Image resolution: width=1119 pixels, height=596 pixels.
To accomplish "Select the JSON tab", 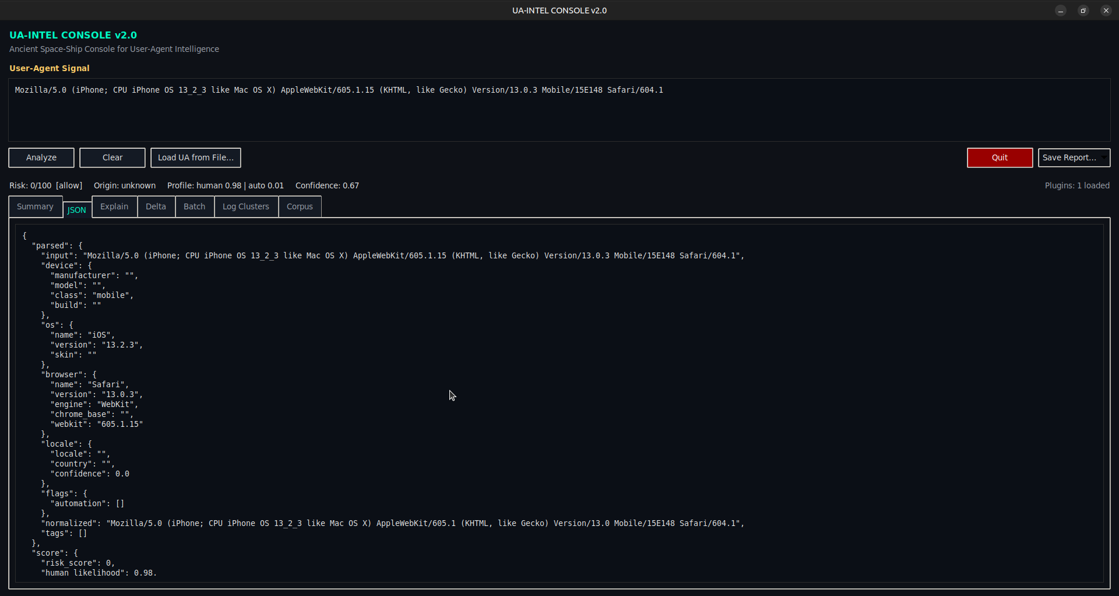I will pyautogui.click(x=77, y=210).
